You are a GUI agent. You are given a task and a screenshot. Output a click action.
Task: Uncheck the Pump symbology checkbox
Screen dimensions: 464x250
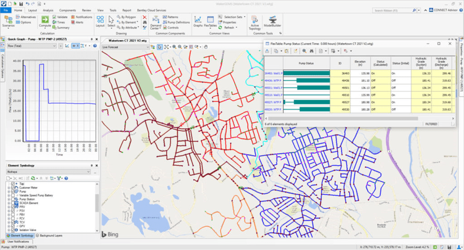tap(13, 191)
